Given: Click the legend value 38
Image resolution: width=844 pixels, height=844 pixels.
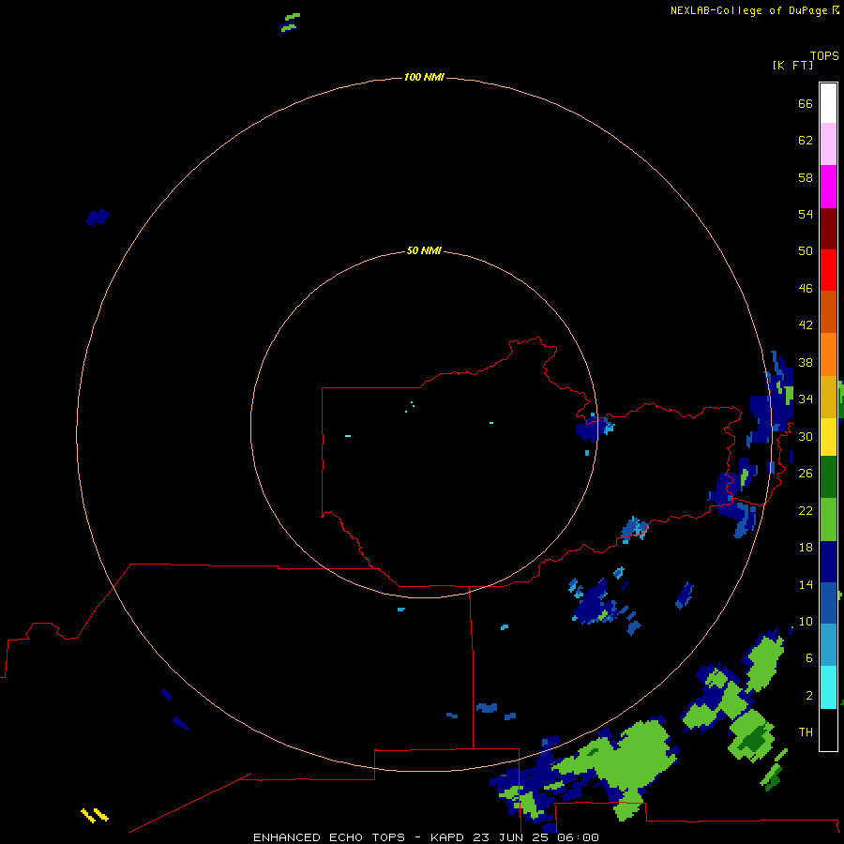Looking at the screenshot, I should point(806,362).
